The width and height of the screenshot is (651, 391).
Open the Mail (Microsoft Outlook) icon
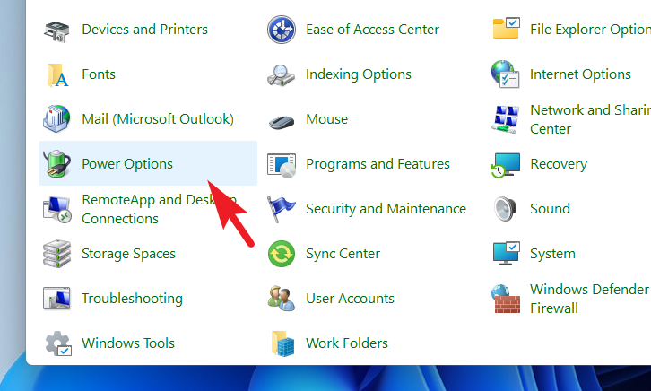56,119
